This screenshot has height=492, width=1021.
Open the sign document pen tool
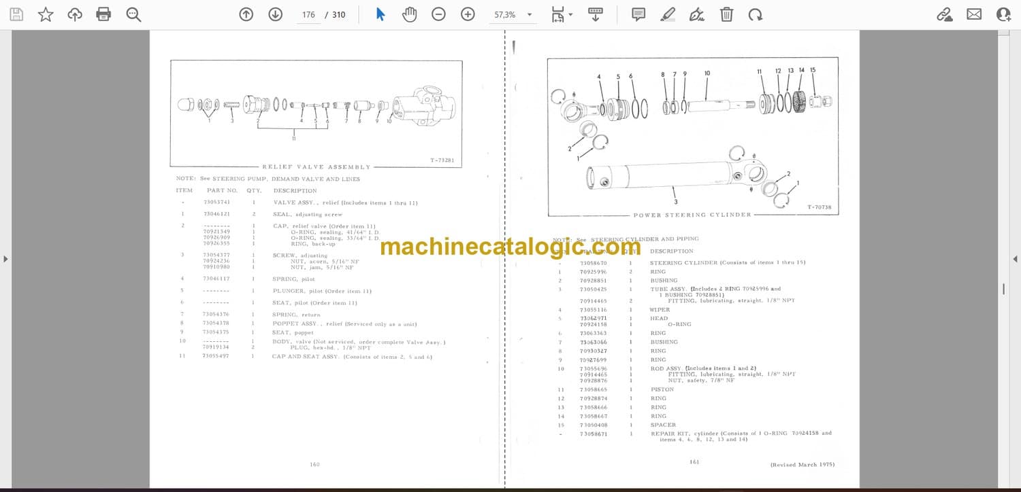pos(696,14)
